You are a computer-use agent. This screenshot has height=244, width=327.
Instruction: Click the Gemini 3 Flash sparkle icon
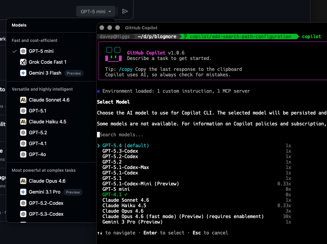point(23,73)
